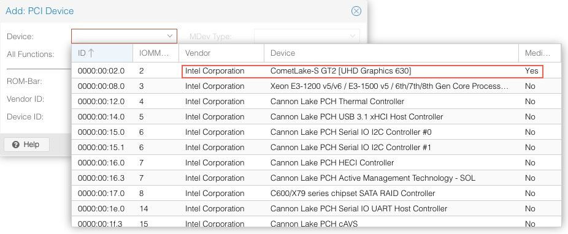Select the Xeon E3-1200 v5/v6 device row
Viewport: 568px width, 234px height.
click(x=316, y=86)
